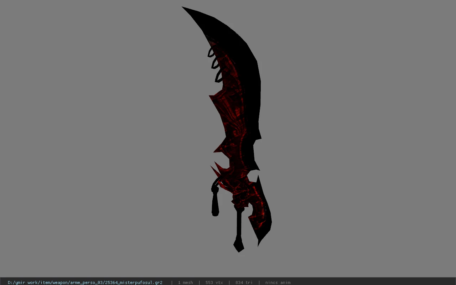
Task: Select the "553 vtx" vertex count label
Action: [214, 282]
